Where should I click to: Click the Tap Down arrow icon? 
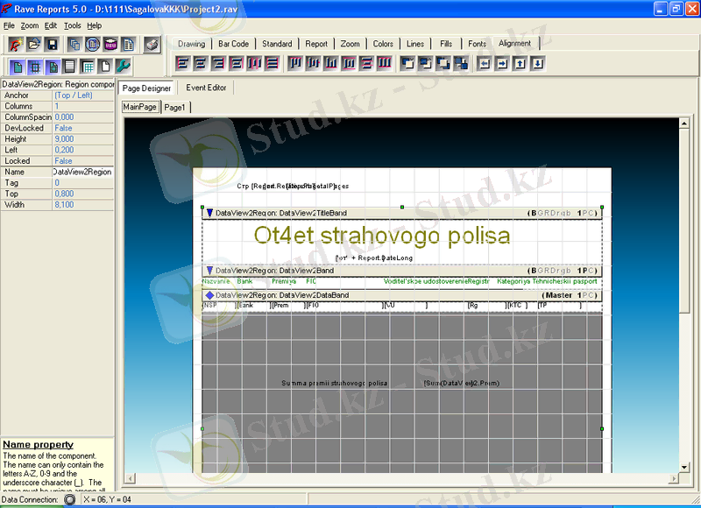pyautogui.click(x=538, y=63)
